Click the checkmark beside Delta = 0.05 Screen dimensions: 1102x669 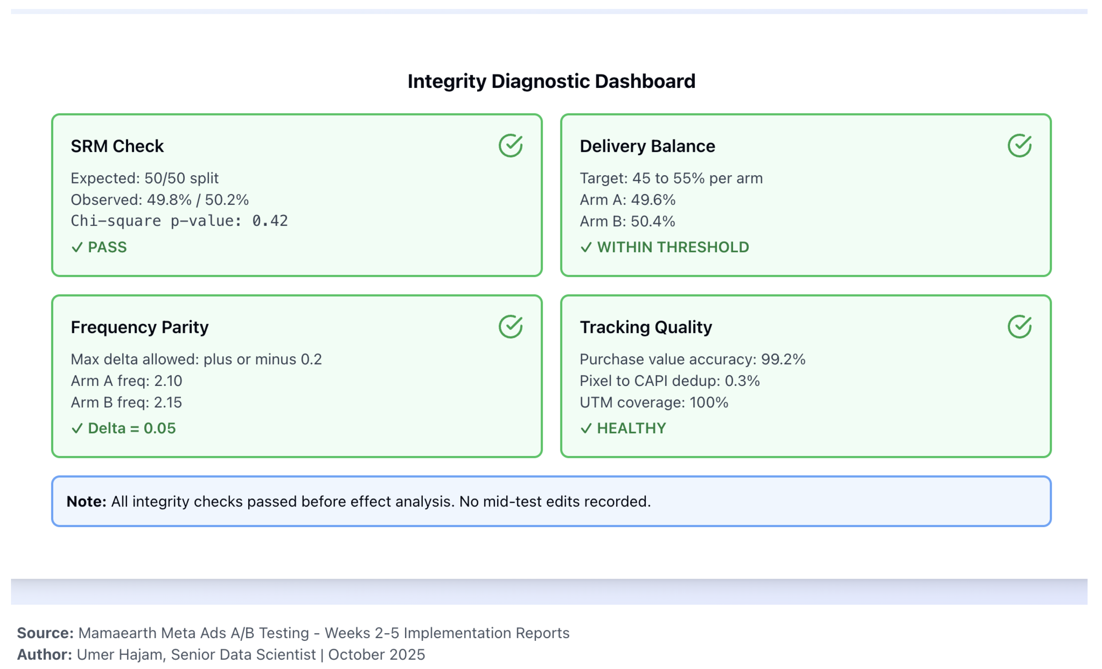(x=77, y=428)
